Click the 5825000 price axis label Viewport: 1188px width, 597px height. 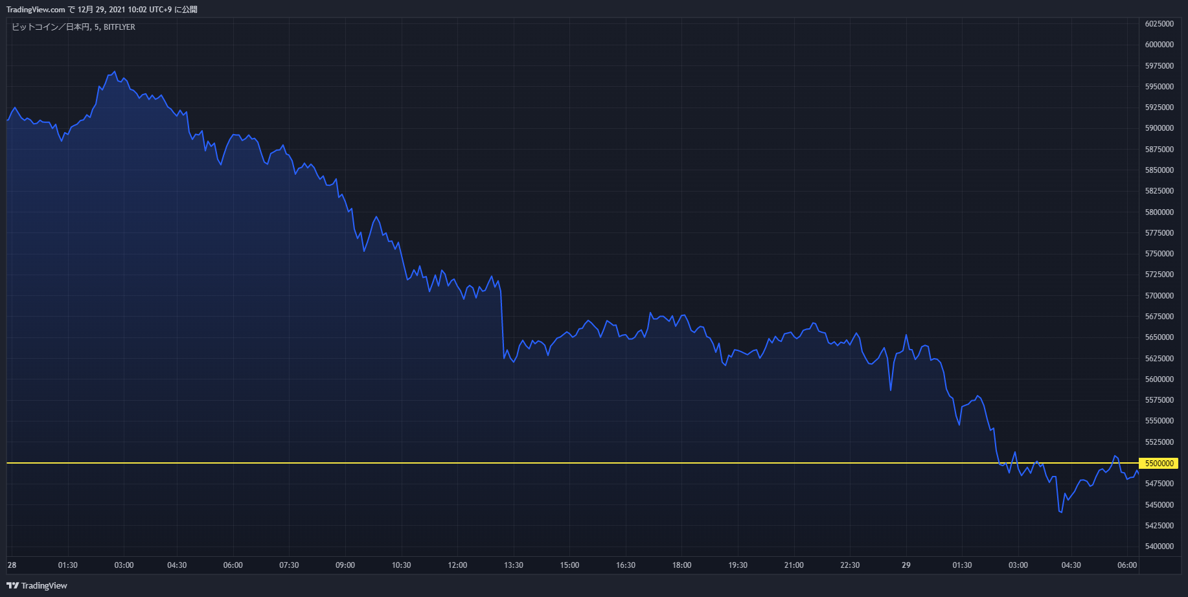pos(1159,191)
